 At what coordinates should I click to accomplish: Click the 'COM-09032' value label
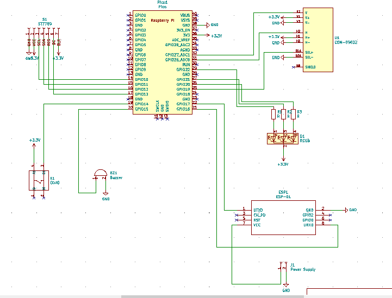[346, 42]
